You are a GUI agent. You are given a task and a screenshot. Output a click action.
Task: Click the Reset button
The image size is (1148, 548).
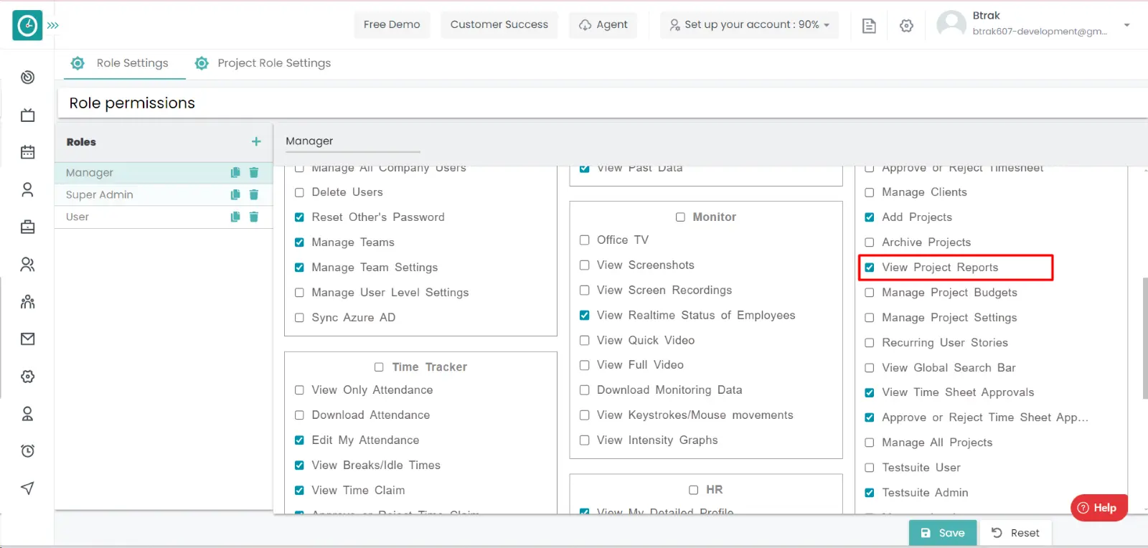[1015, 533]
